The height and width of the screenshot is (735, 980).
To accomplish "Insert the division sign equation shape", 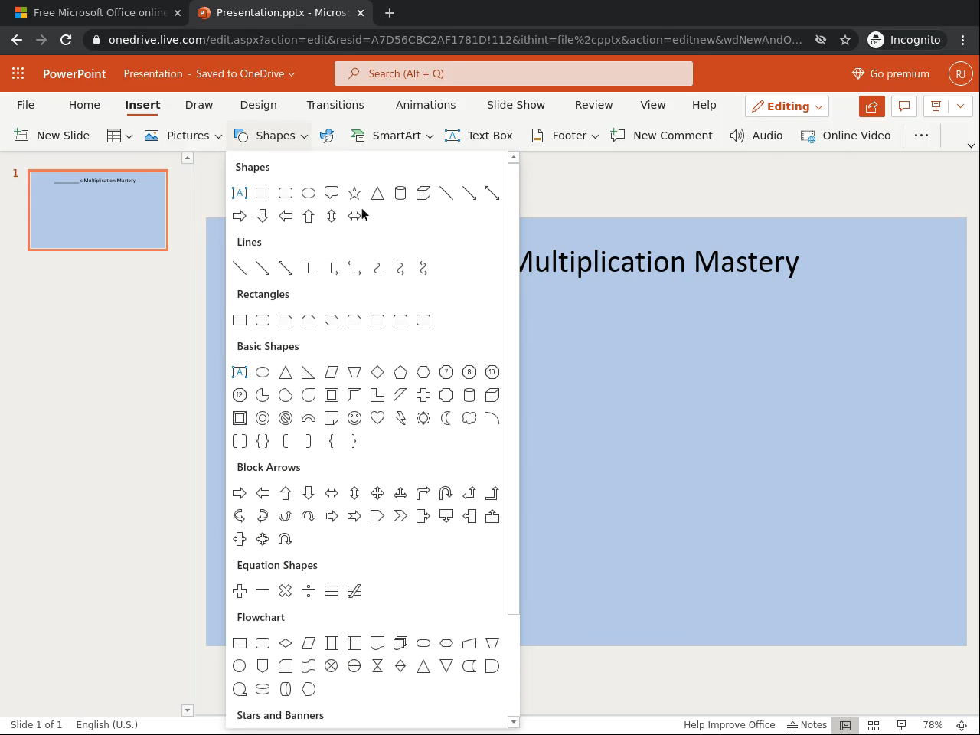I will (309, 591).
